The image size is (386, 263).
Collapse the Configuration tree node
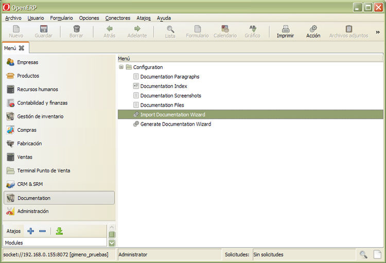pyautogui.click(x=121, y=67)
